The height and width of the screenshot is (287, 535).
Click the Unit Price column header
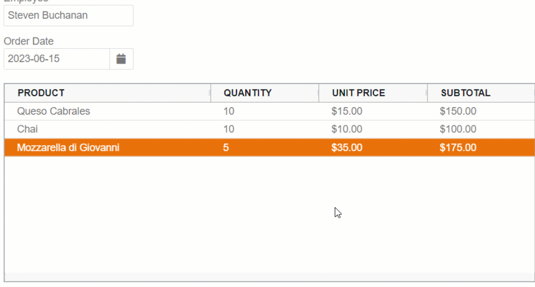(x=358, y=93)
